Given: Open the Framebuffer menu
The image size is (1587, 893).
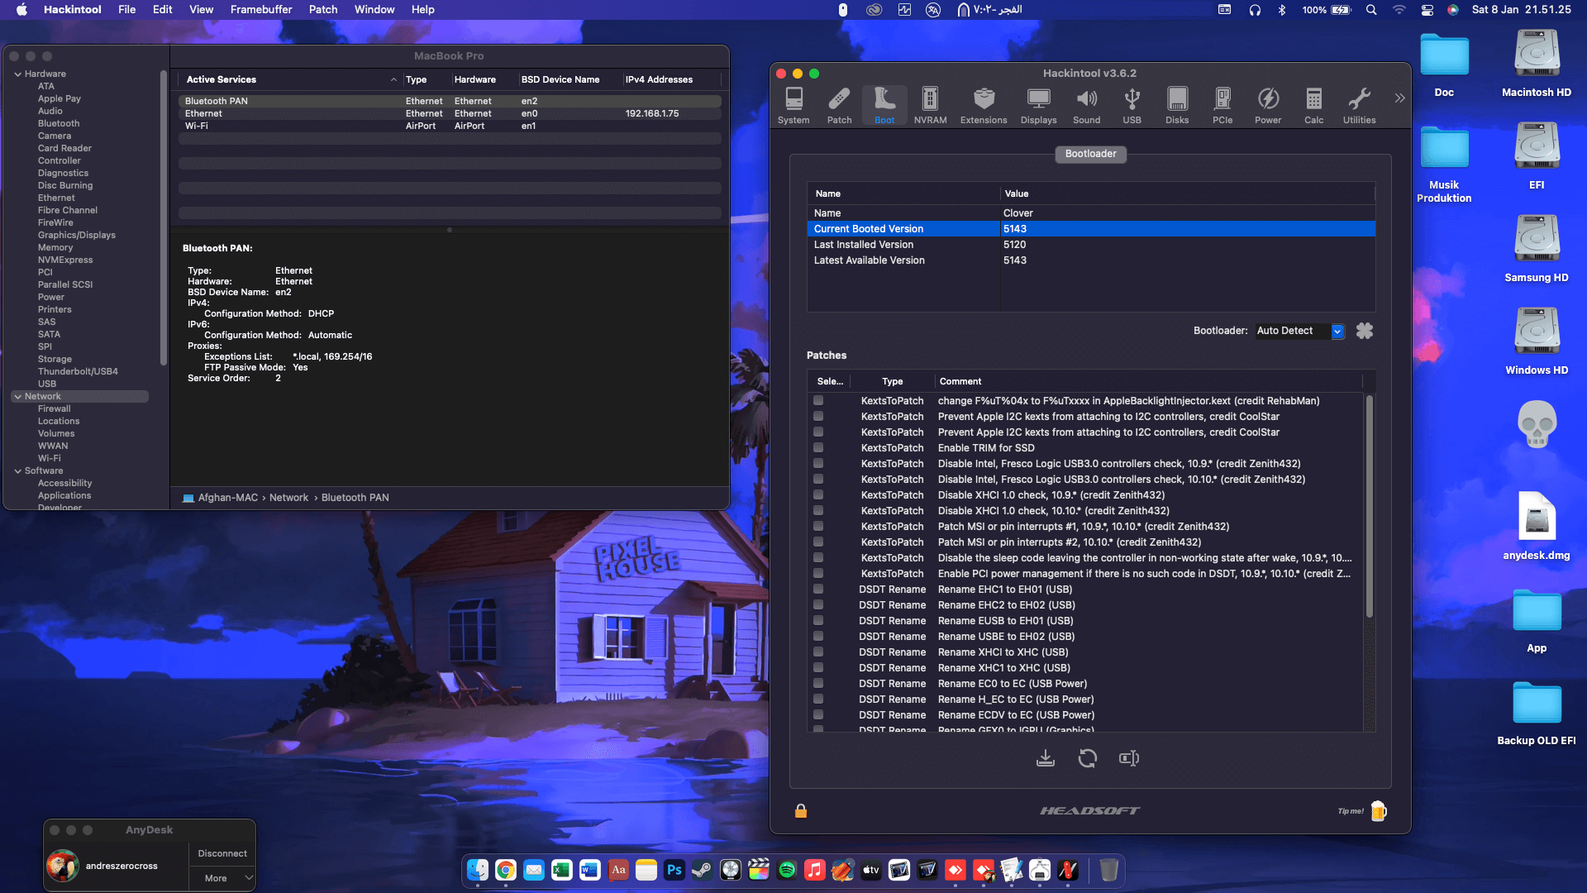Looking at the screenshot, I should [261, 9].
